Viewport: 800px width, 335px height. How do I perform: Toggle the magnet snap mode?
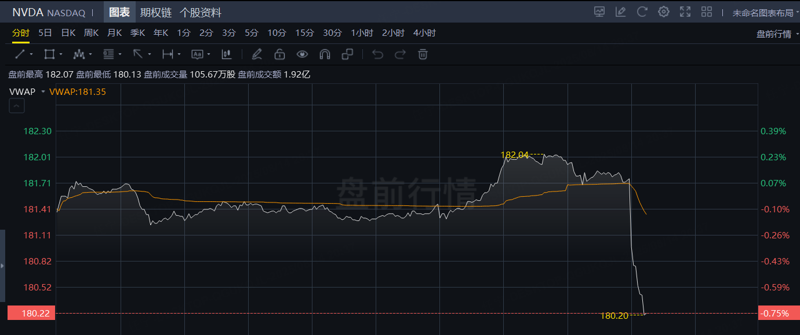point(325,54)
